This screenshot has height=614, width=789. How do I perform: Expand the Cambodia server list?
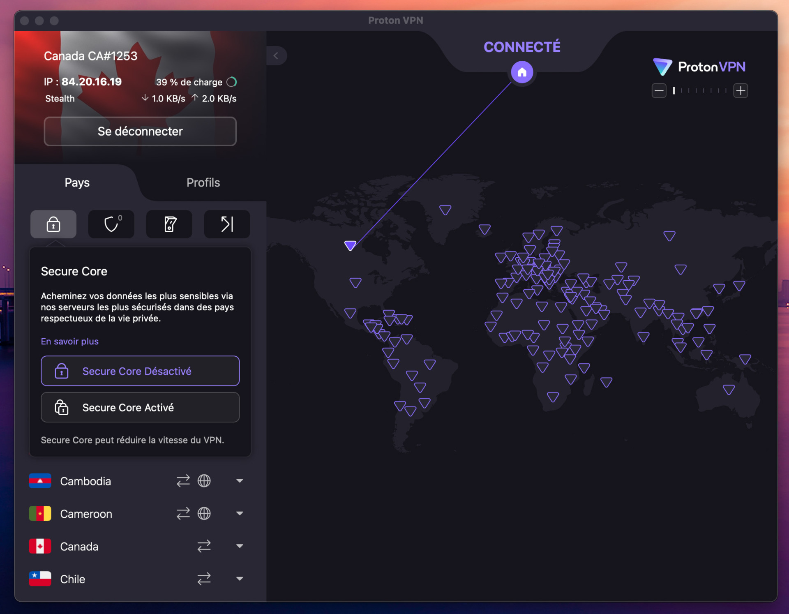(x=240, y=480)
